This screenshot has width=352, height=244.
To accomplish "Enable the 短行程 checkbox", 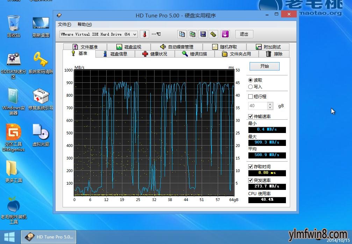I will coord(250,96).
